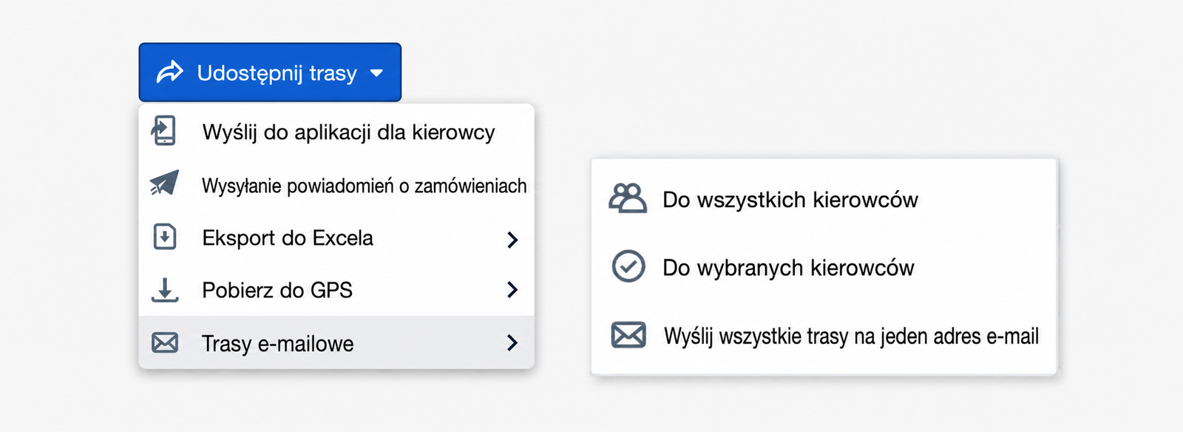Click the envelope icon beside Trasy e-mailowe
Viewport: 1183px width, 432px height.
pyautogui.click(x=164, y=342)
